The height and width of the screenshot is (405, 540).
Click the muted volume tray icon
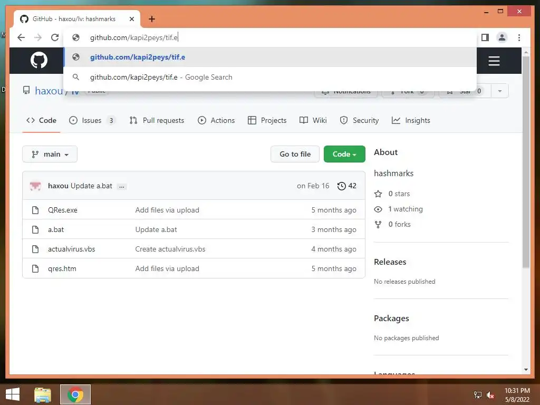click(x=490, y=395)
